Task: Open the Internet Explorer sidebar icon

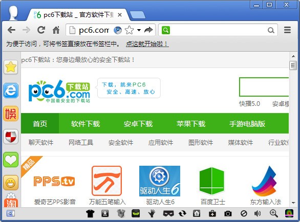Action: pyautogui.click(x=11, y=90)
